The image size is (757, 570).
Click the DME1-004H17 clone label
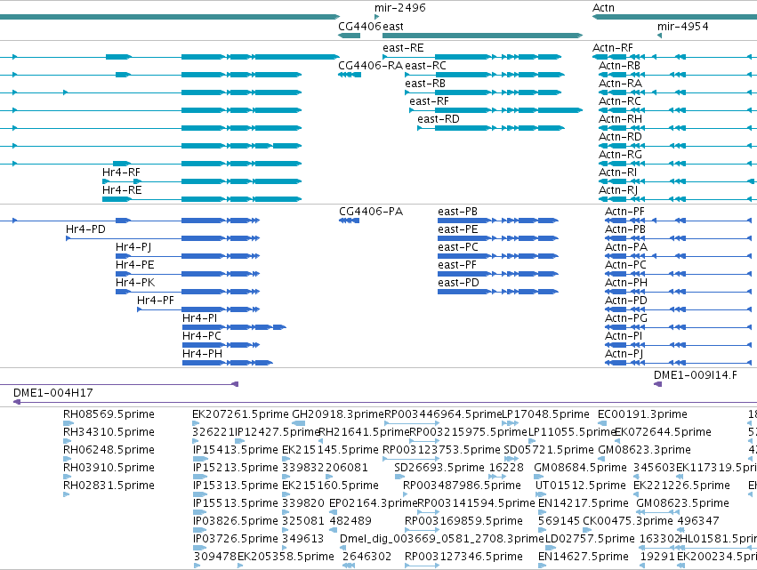[x=53, y=393]
